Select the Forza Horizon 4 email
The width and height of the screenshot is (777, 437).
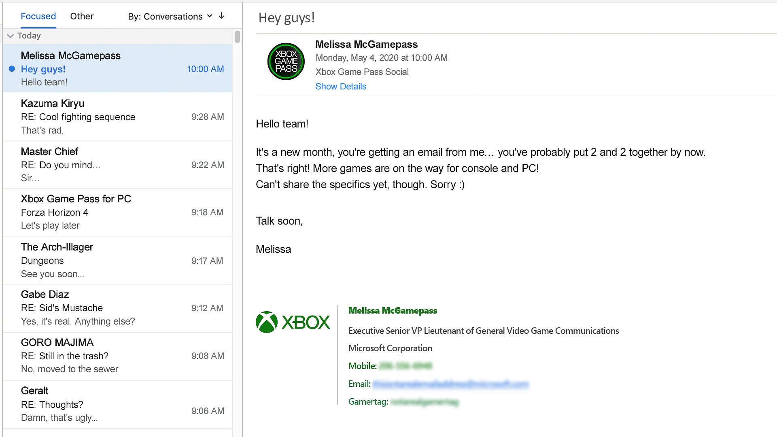tap(117, 212)
